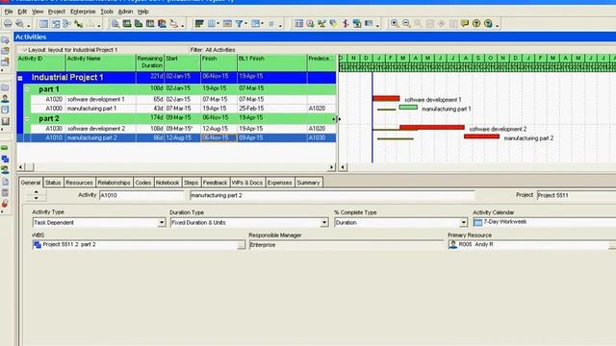Collapse the part 2 WBS band
The height and width of the screenshot is (346, 616).
(27, 118)
